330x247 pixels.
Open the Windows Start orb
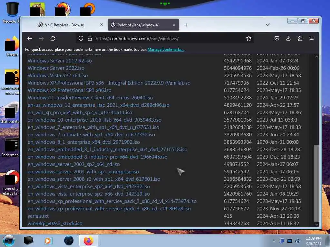pos(9,241)
